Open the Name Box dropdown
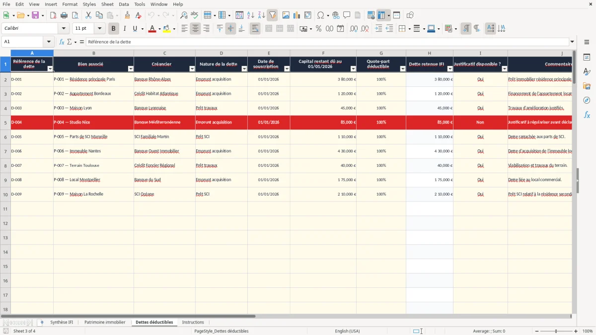596x335 pixels. (x=49, y=42)
